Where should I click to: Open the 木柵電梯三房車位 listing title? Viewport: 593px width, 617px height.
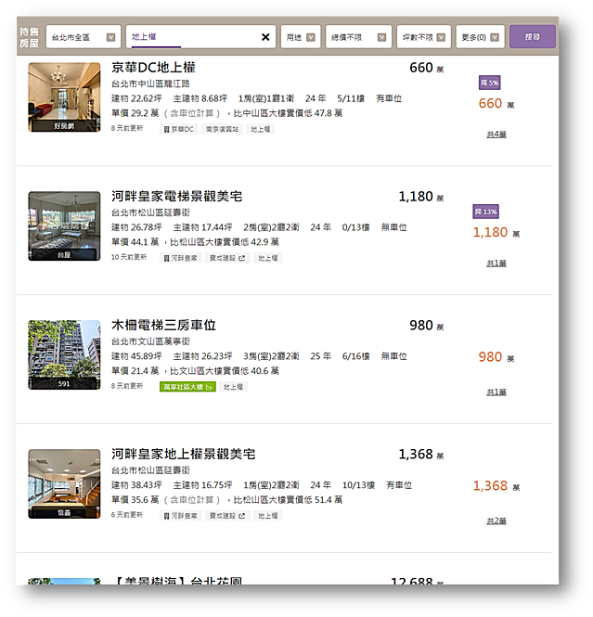point(163,326)
